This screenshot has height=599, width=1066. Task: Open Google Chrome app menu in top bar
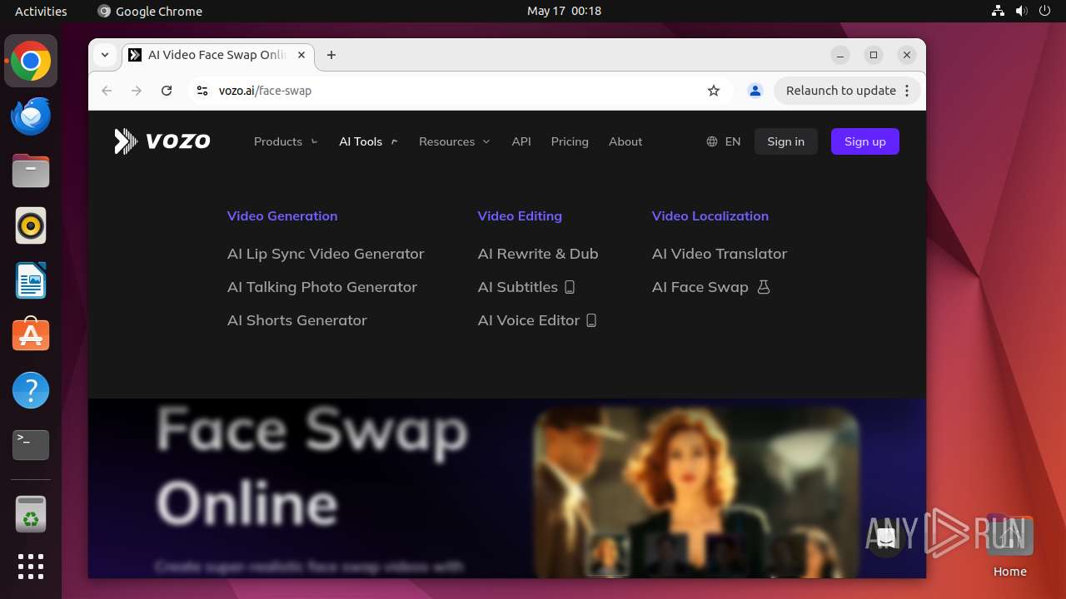click(x=150, y=11)
